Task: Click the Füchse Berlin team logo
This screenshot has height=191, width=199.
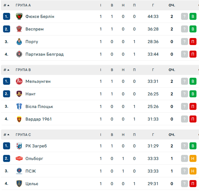Action: pyautogui.click(x=19, y=16)
